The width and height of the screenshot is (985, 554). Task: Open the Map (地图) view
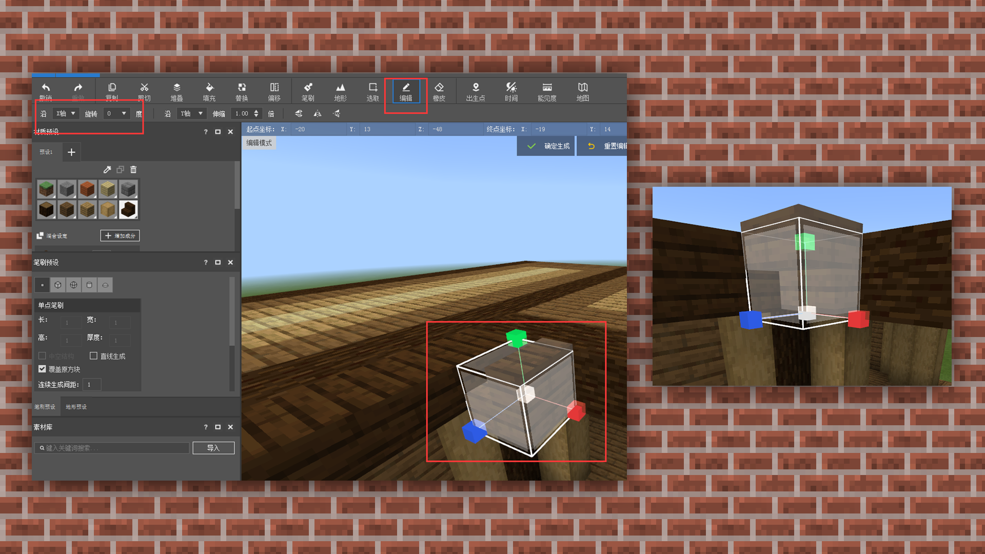(583, 91)
